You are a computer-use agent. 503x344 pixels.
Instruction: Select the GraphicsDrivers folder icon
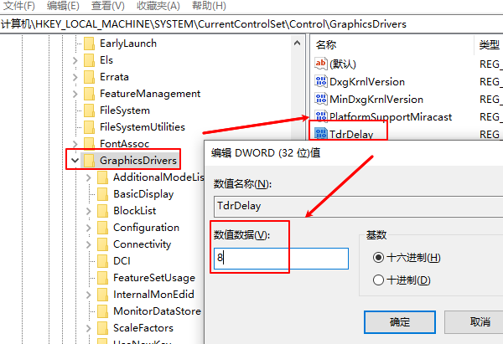click(89, 161)
